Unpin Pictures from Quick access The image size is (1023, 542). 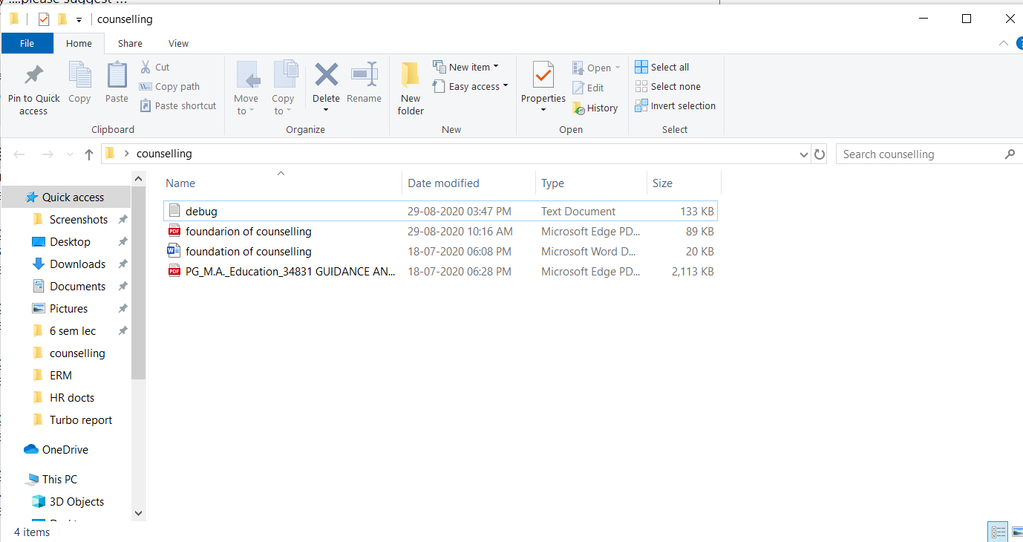(123, 309)
